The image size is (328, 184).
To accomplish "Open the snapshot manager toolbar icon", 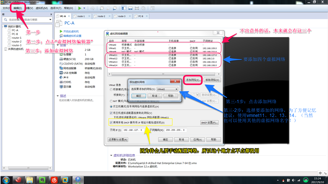I will [115, 8].
